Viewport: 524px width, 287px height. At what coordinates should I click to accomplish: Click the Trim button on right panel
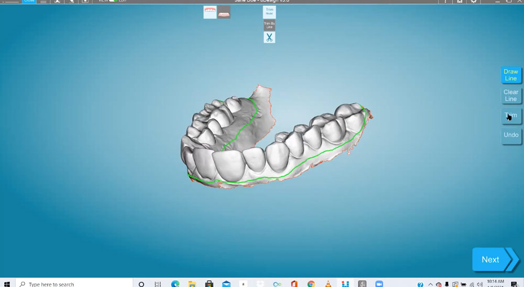(x=510, y=116)
